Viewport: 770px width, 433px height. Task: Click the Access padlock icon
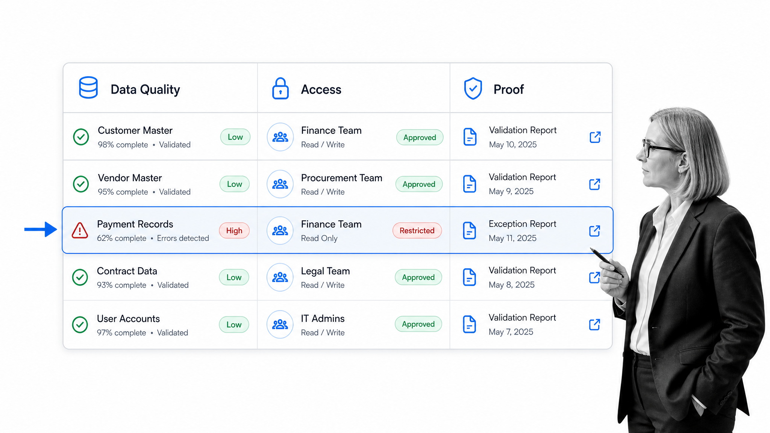pos(280,89)
